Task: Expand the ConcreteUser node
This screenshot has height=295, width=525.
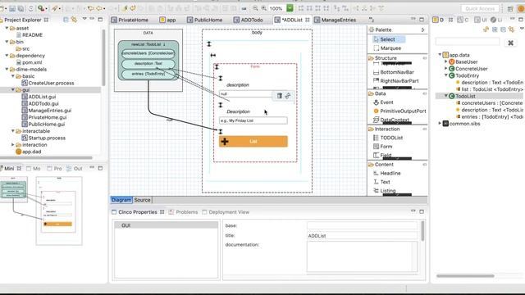Action: pyautogui.click(x=446, y=69)
